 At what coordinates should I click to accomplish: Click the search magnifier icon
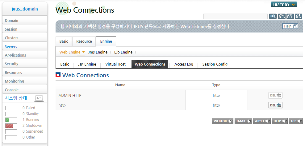pyautogui.click(x=273, y=16)
